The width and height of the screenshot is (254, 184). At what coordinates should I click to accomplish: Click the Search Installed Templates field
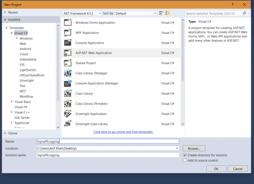click(213, 13)
